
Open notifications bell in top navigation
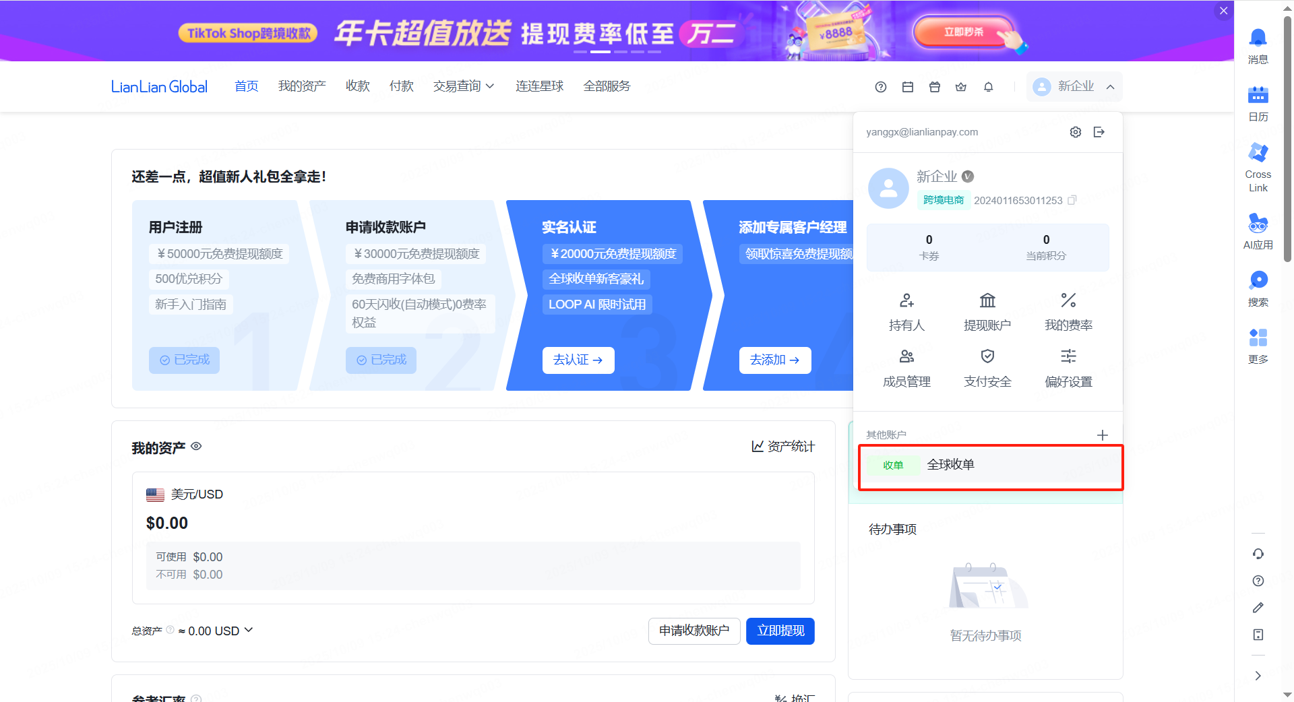click(988, 87)
